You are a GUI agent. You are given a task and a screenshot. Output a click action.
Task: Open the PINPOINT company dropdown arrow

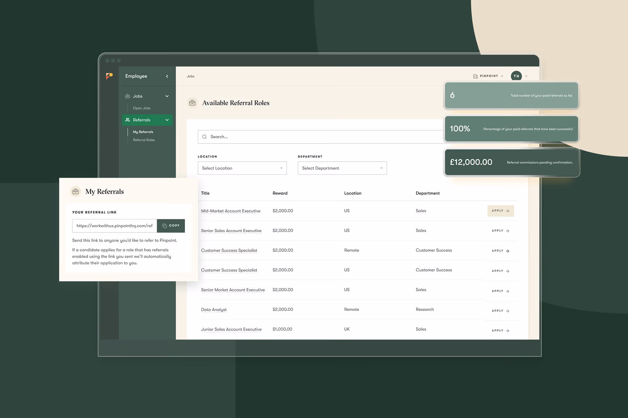(502, 76)
